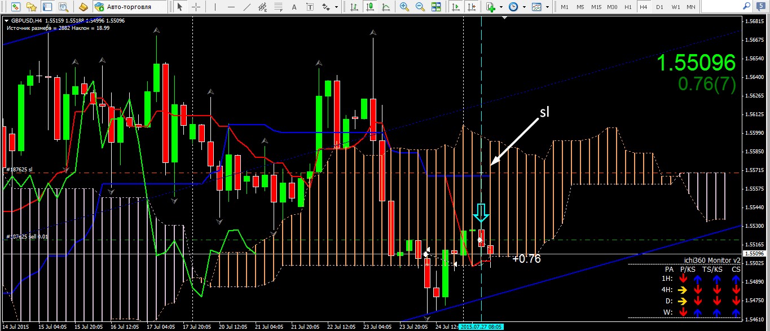Select the vertical line tool
The image size is (770, 331).
pos(214,7)
